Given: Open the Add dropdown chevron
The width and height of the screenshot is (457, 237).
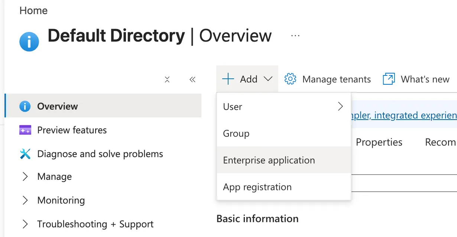Looking at the screenshot, I should point(268,79).
